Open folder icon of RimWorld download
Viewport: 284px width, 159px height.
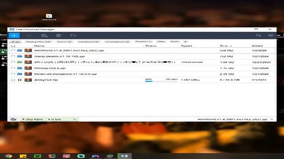click(x=20, y=50)
